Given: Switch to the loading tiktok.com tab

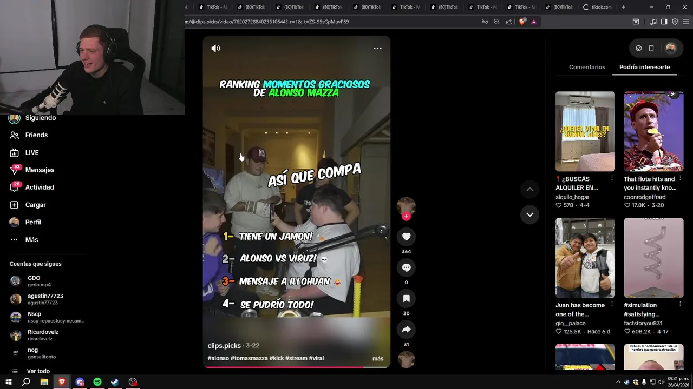Looking at the screenshot, I should [598, 7].
